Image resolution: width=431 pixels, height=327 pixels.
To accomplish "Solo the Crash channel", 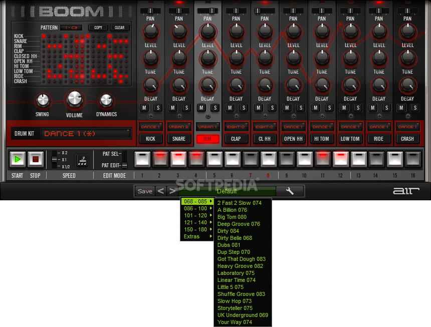I will tap(415, 108).
